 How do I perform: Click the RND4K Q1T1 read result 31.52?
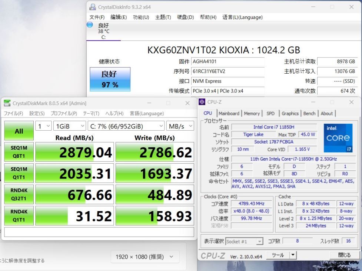coord(74,215)
